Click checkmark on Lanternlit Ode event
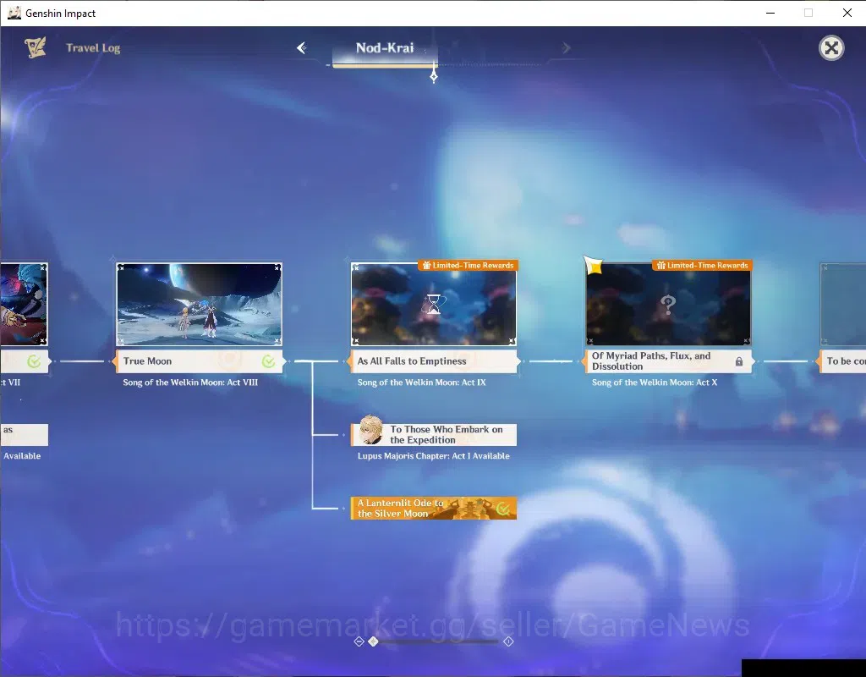 tap(502, 509)
